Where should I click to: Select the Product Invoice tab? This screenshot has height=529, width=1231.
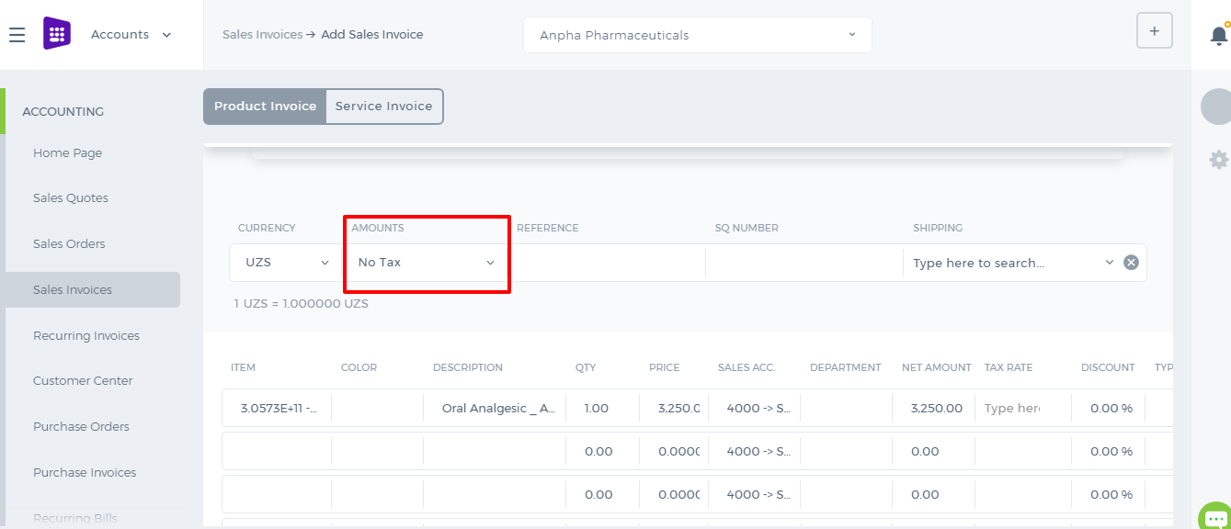coord(265,107)
